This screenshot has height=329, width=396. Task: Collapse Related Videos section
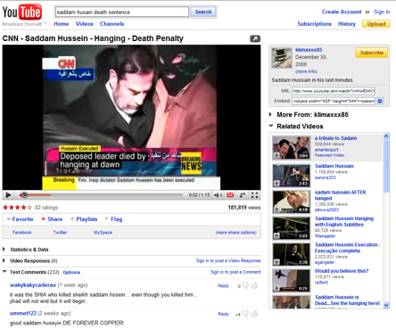point(271,126)
